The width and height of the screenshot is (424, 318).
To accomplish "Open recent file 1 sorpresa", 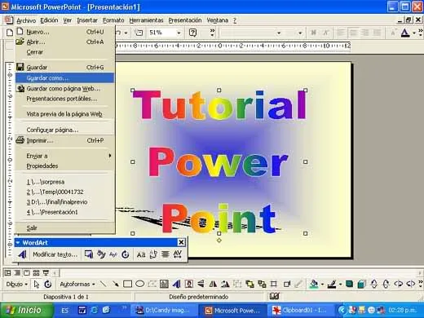I will pyautogui.click(x=64, y=182).
